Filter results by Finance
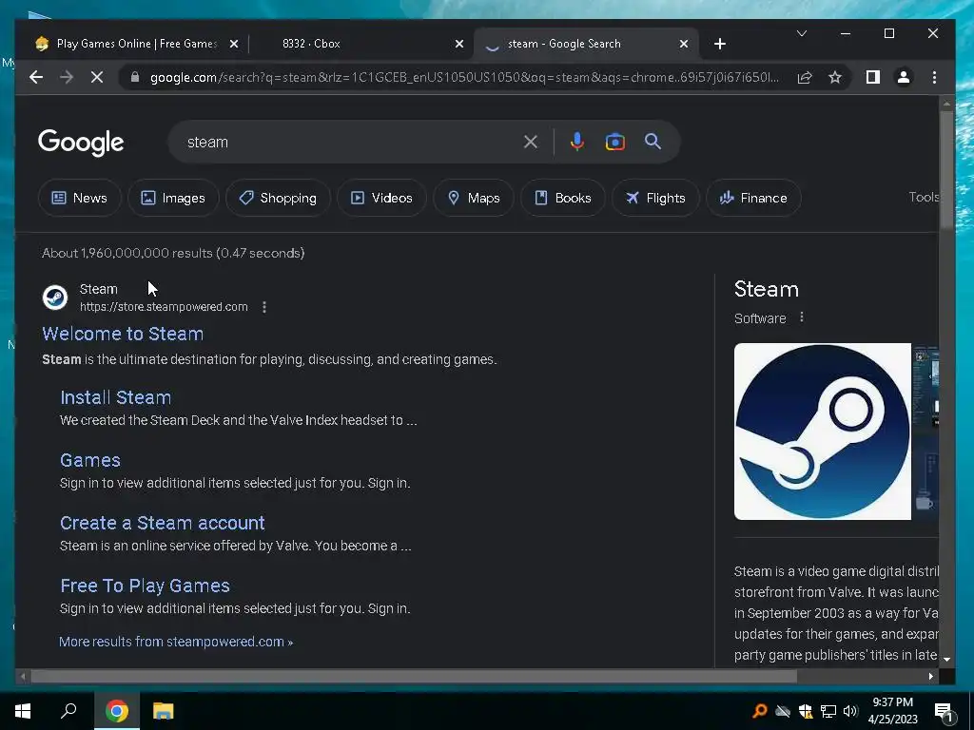Viewport: 974px width, 730px height. [x=753, y=198]
